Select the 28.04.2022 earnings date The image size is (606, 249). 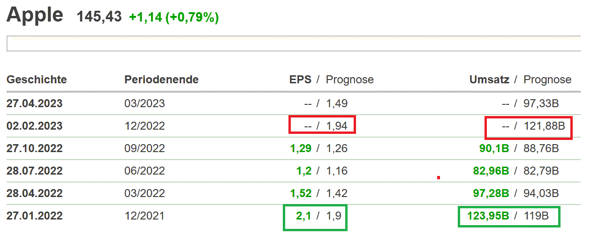tap(34, 193)
